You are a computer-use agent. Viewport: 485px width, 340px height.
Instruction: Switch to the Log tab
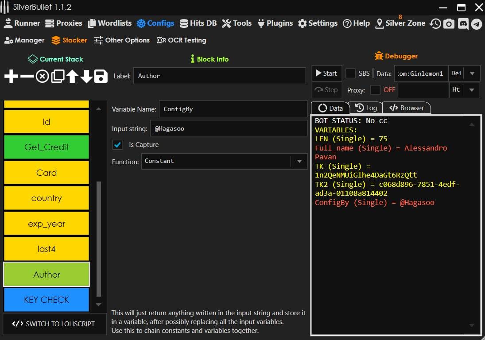pos(366,108)
